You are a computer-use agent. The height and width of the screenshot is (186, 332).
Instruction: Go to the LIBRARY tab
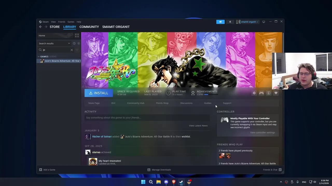coord(70,27)
